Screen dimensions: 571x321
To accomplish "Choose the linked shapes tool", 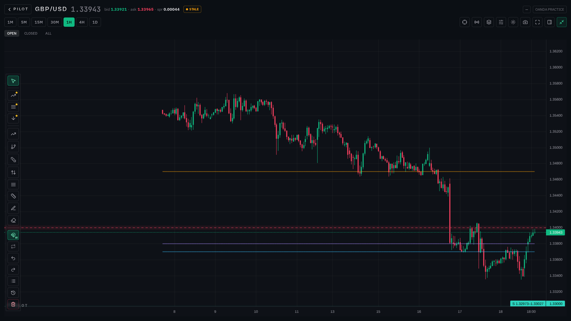I will pos(13,159).
